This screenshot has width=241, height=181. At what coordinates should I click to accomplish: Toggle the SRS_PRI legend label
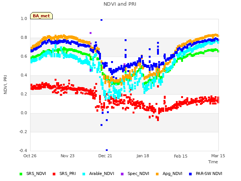click(68, 173)
